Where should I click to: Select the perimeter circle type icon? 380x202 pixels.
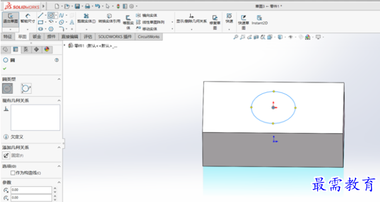coord(26,88)
